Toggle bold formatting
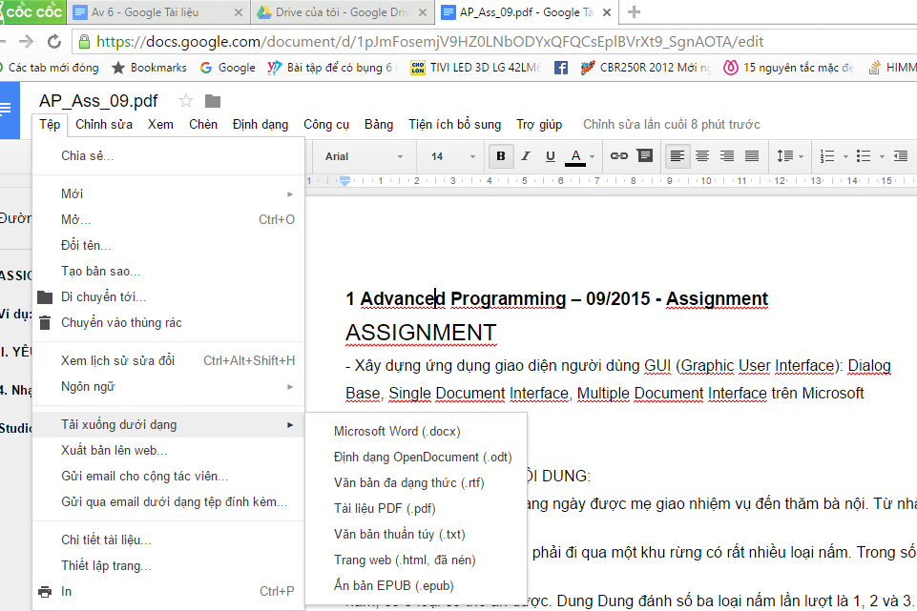This screenshot has height=611, width=917. coord(501,155)
